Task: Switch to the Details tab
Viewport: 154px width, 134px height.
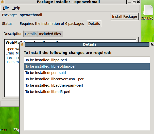Action: coord(31,34)
